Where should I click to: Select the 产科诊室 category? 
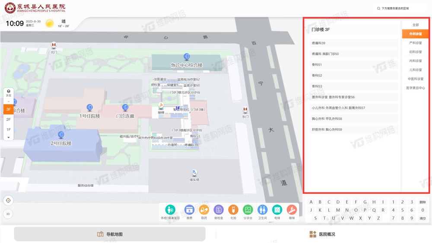point(415,43)
